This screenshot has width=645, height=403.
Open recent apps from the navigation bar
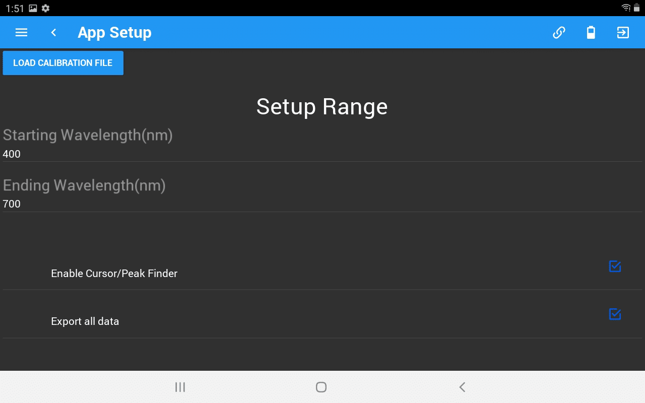pyautogui.click(x=180, y=387)
